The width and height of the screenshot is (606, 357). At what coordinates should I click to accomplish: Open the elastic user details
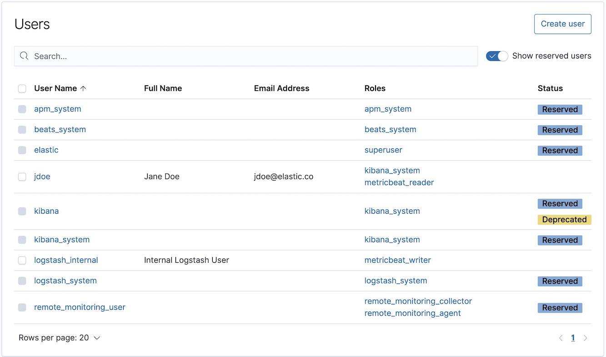tap(46, 150)
